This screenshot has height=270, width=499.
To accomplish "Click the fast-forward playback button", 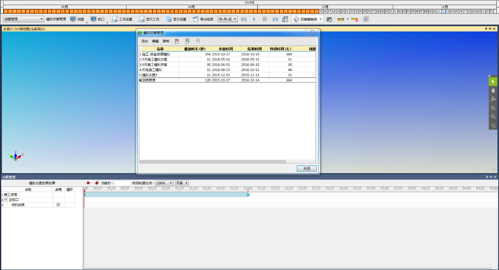I will [x=276, y=19].
